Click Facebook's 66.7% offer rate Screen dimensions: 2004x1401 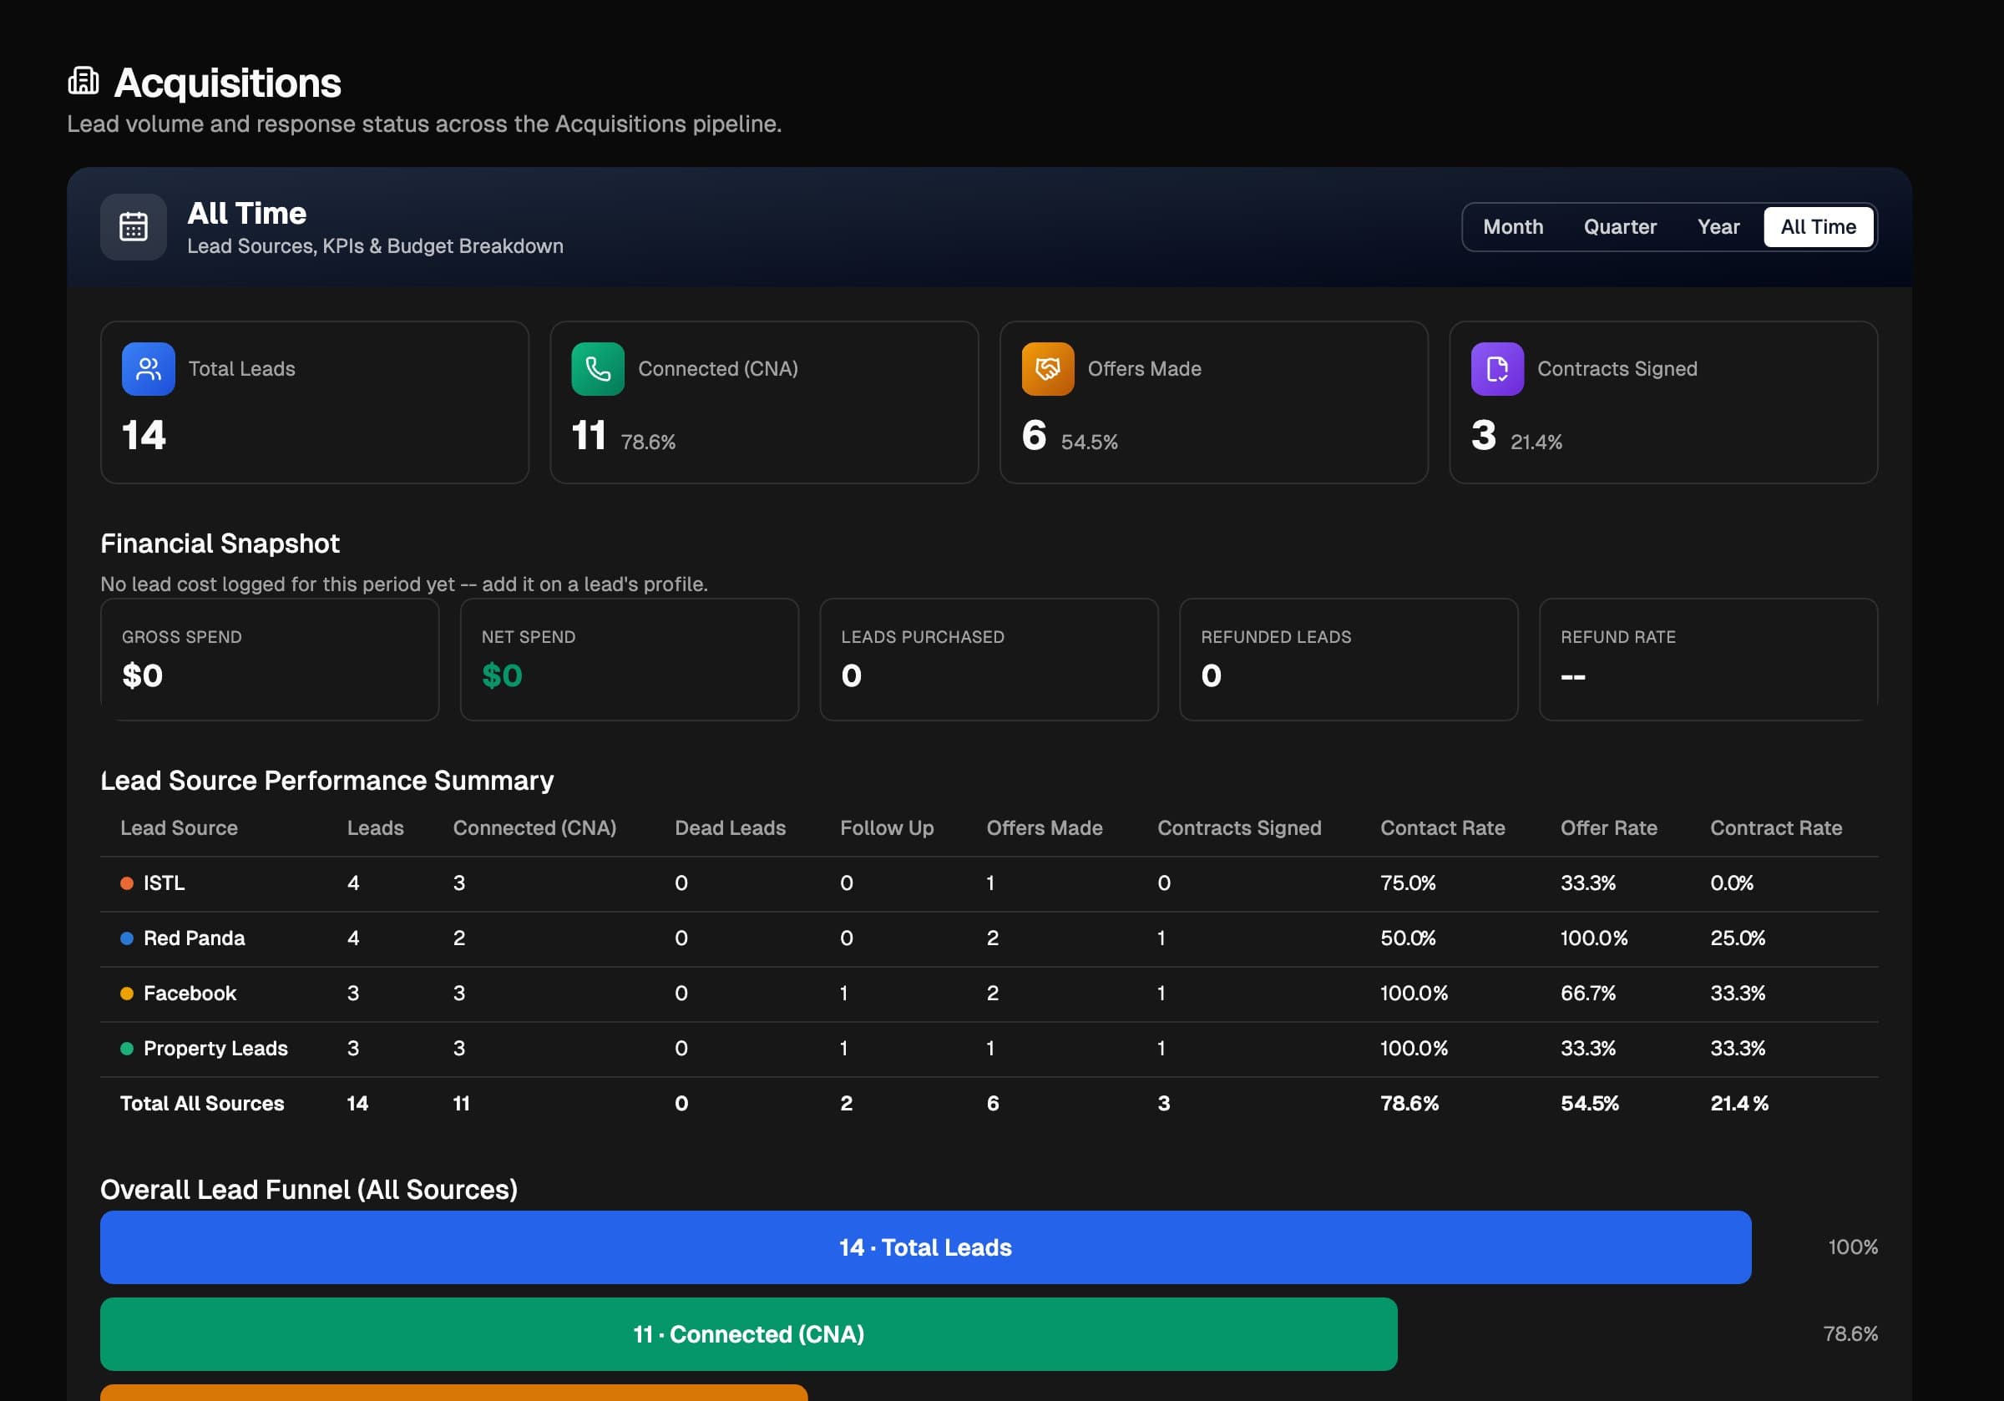click(x=1587, y=994)
